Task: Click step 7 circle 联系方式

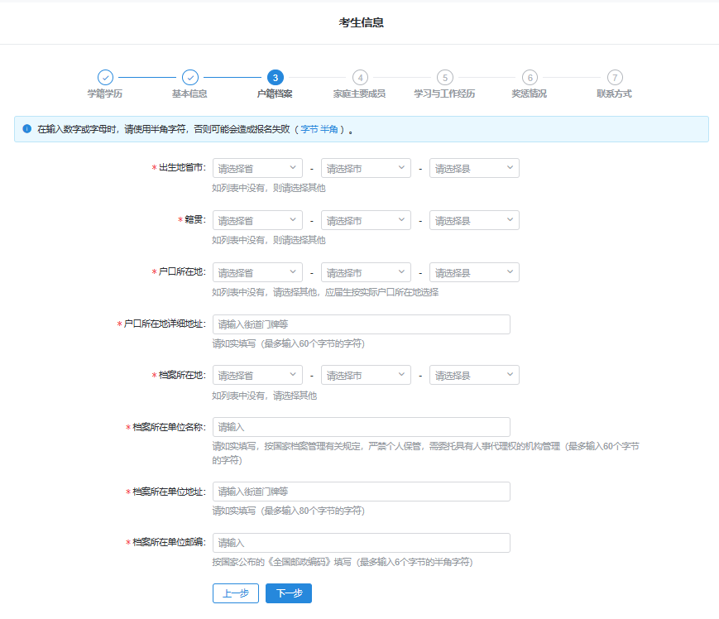Action: point(615,78)
